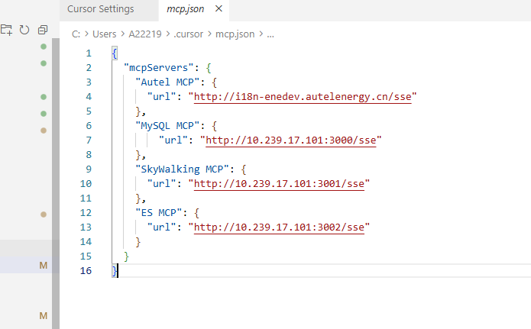Click the New Folder icon in explorer
The width and height of the screenshot is (531, 329).
[6, 30]
